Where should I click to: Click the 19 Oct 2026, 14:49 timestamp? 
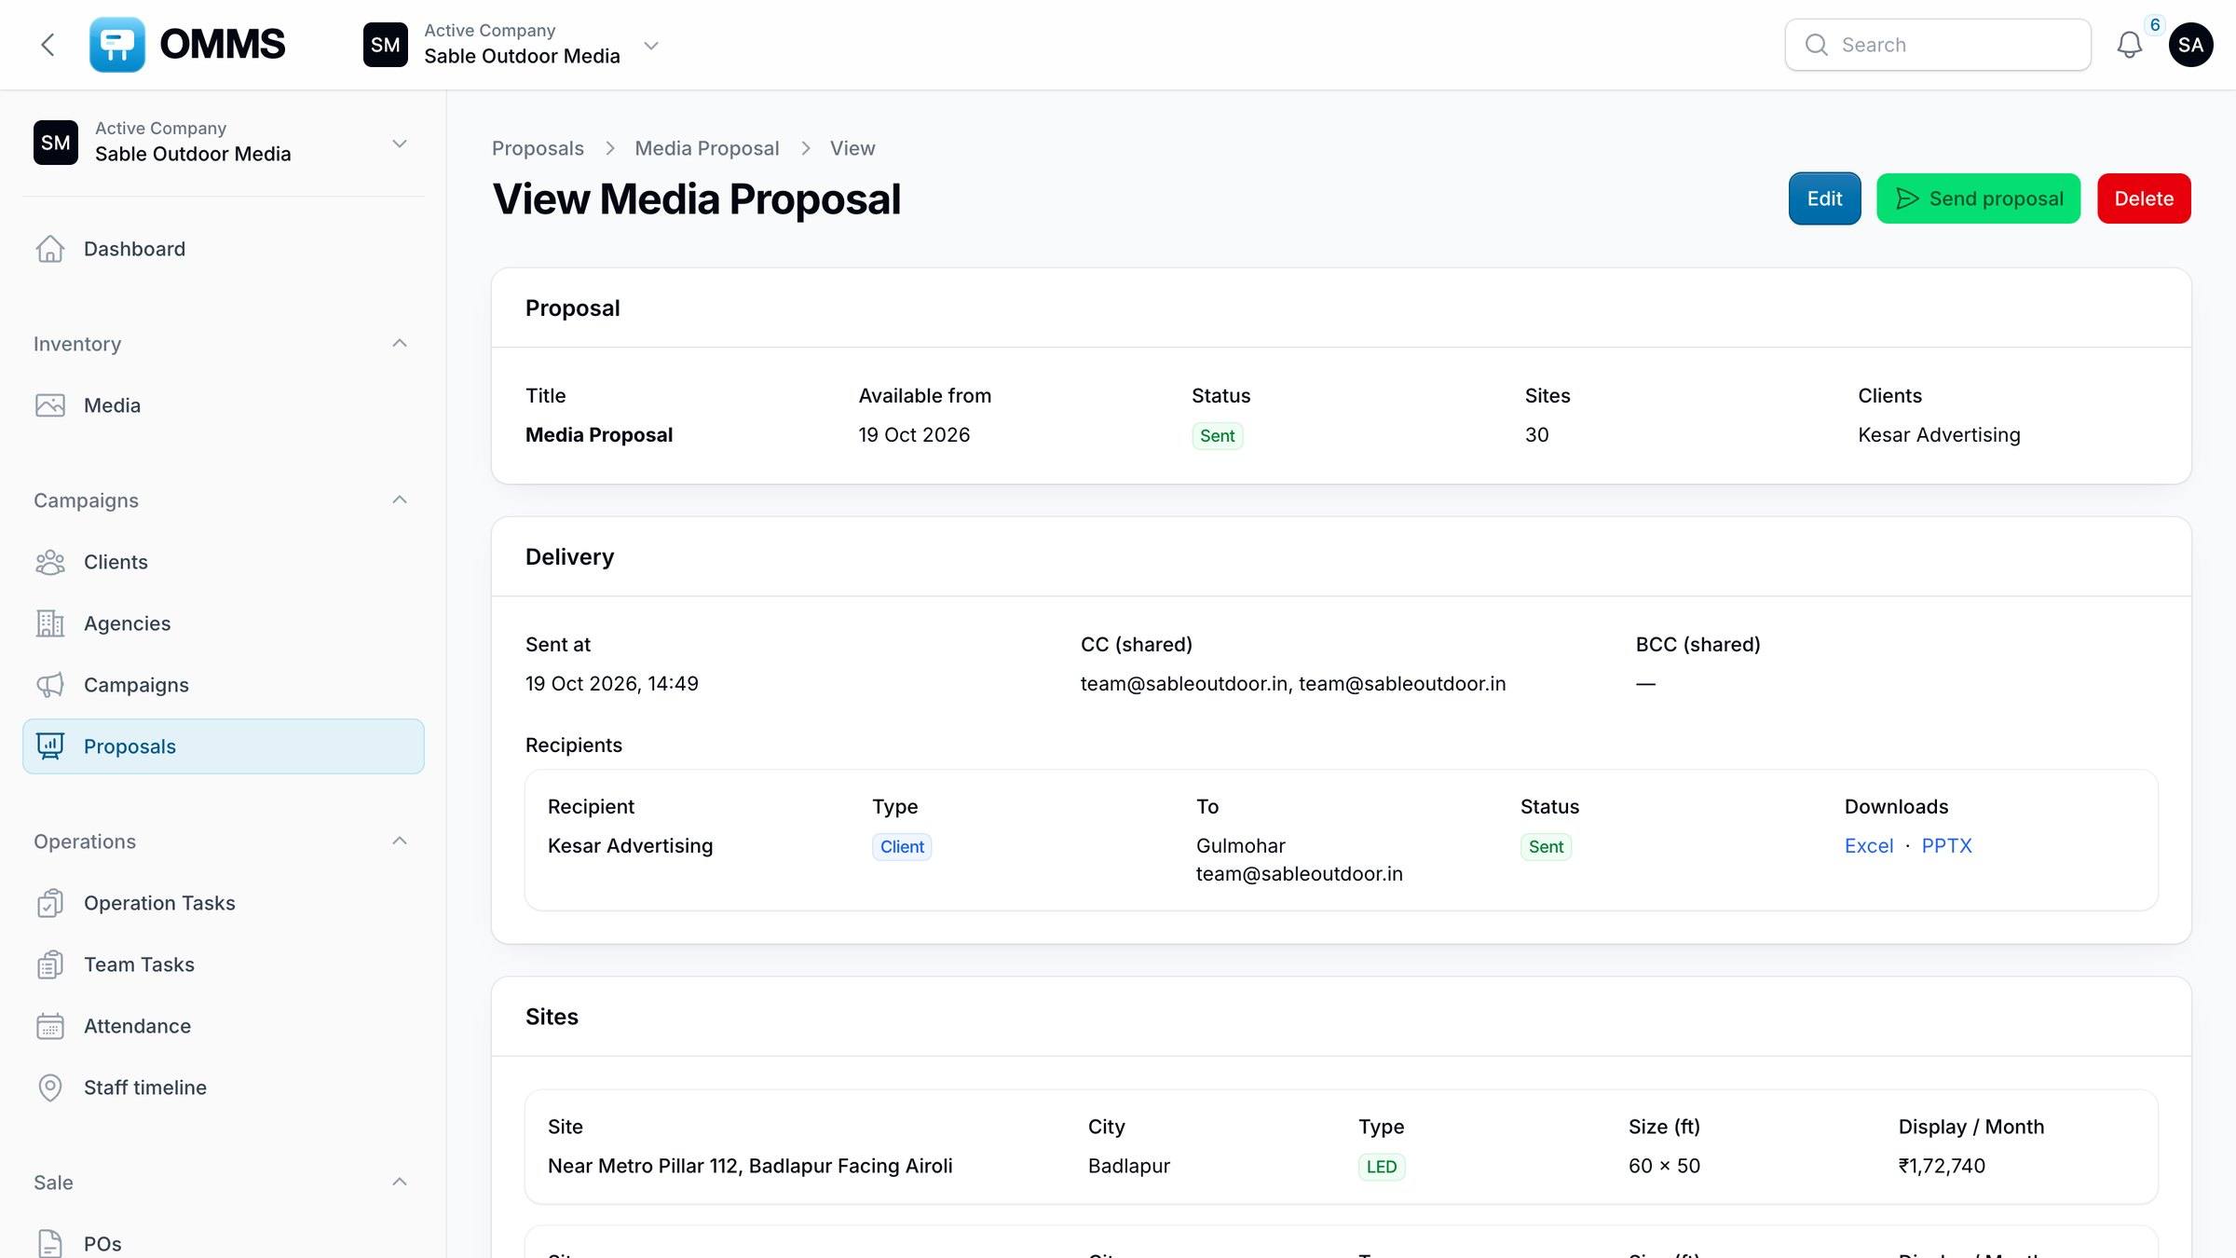[612, 684]
